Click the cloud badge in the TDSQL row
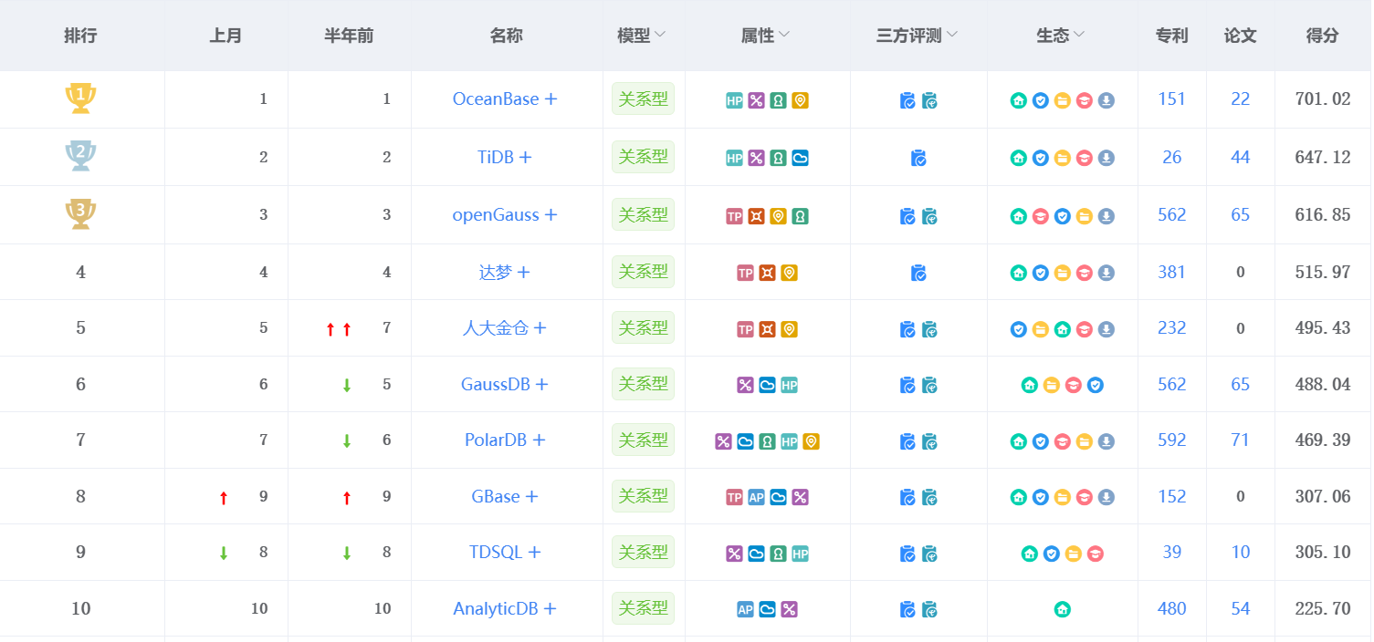 (756, 554)
